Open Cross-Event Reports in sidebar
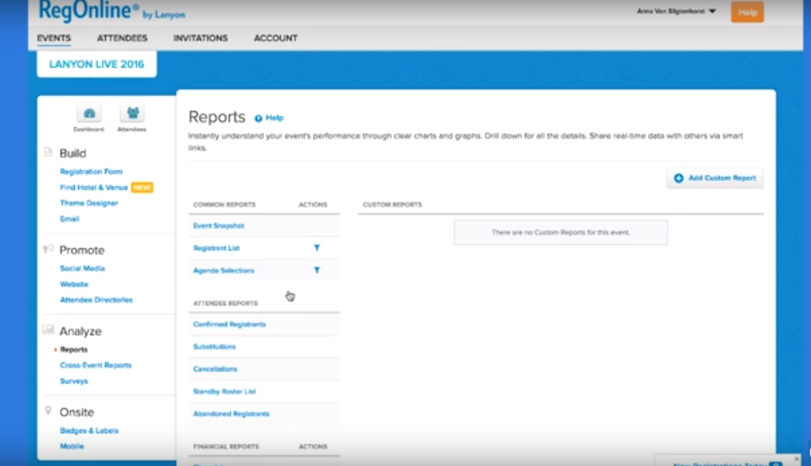Viewport: 811px width, 466px height. pyautogui.click(x=96, y=365)
